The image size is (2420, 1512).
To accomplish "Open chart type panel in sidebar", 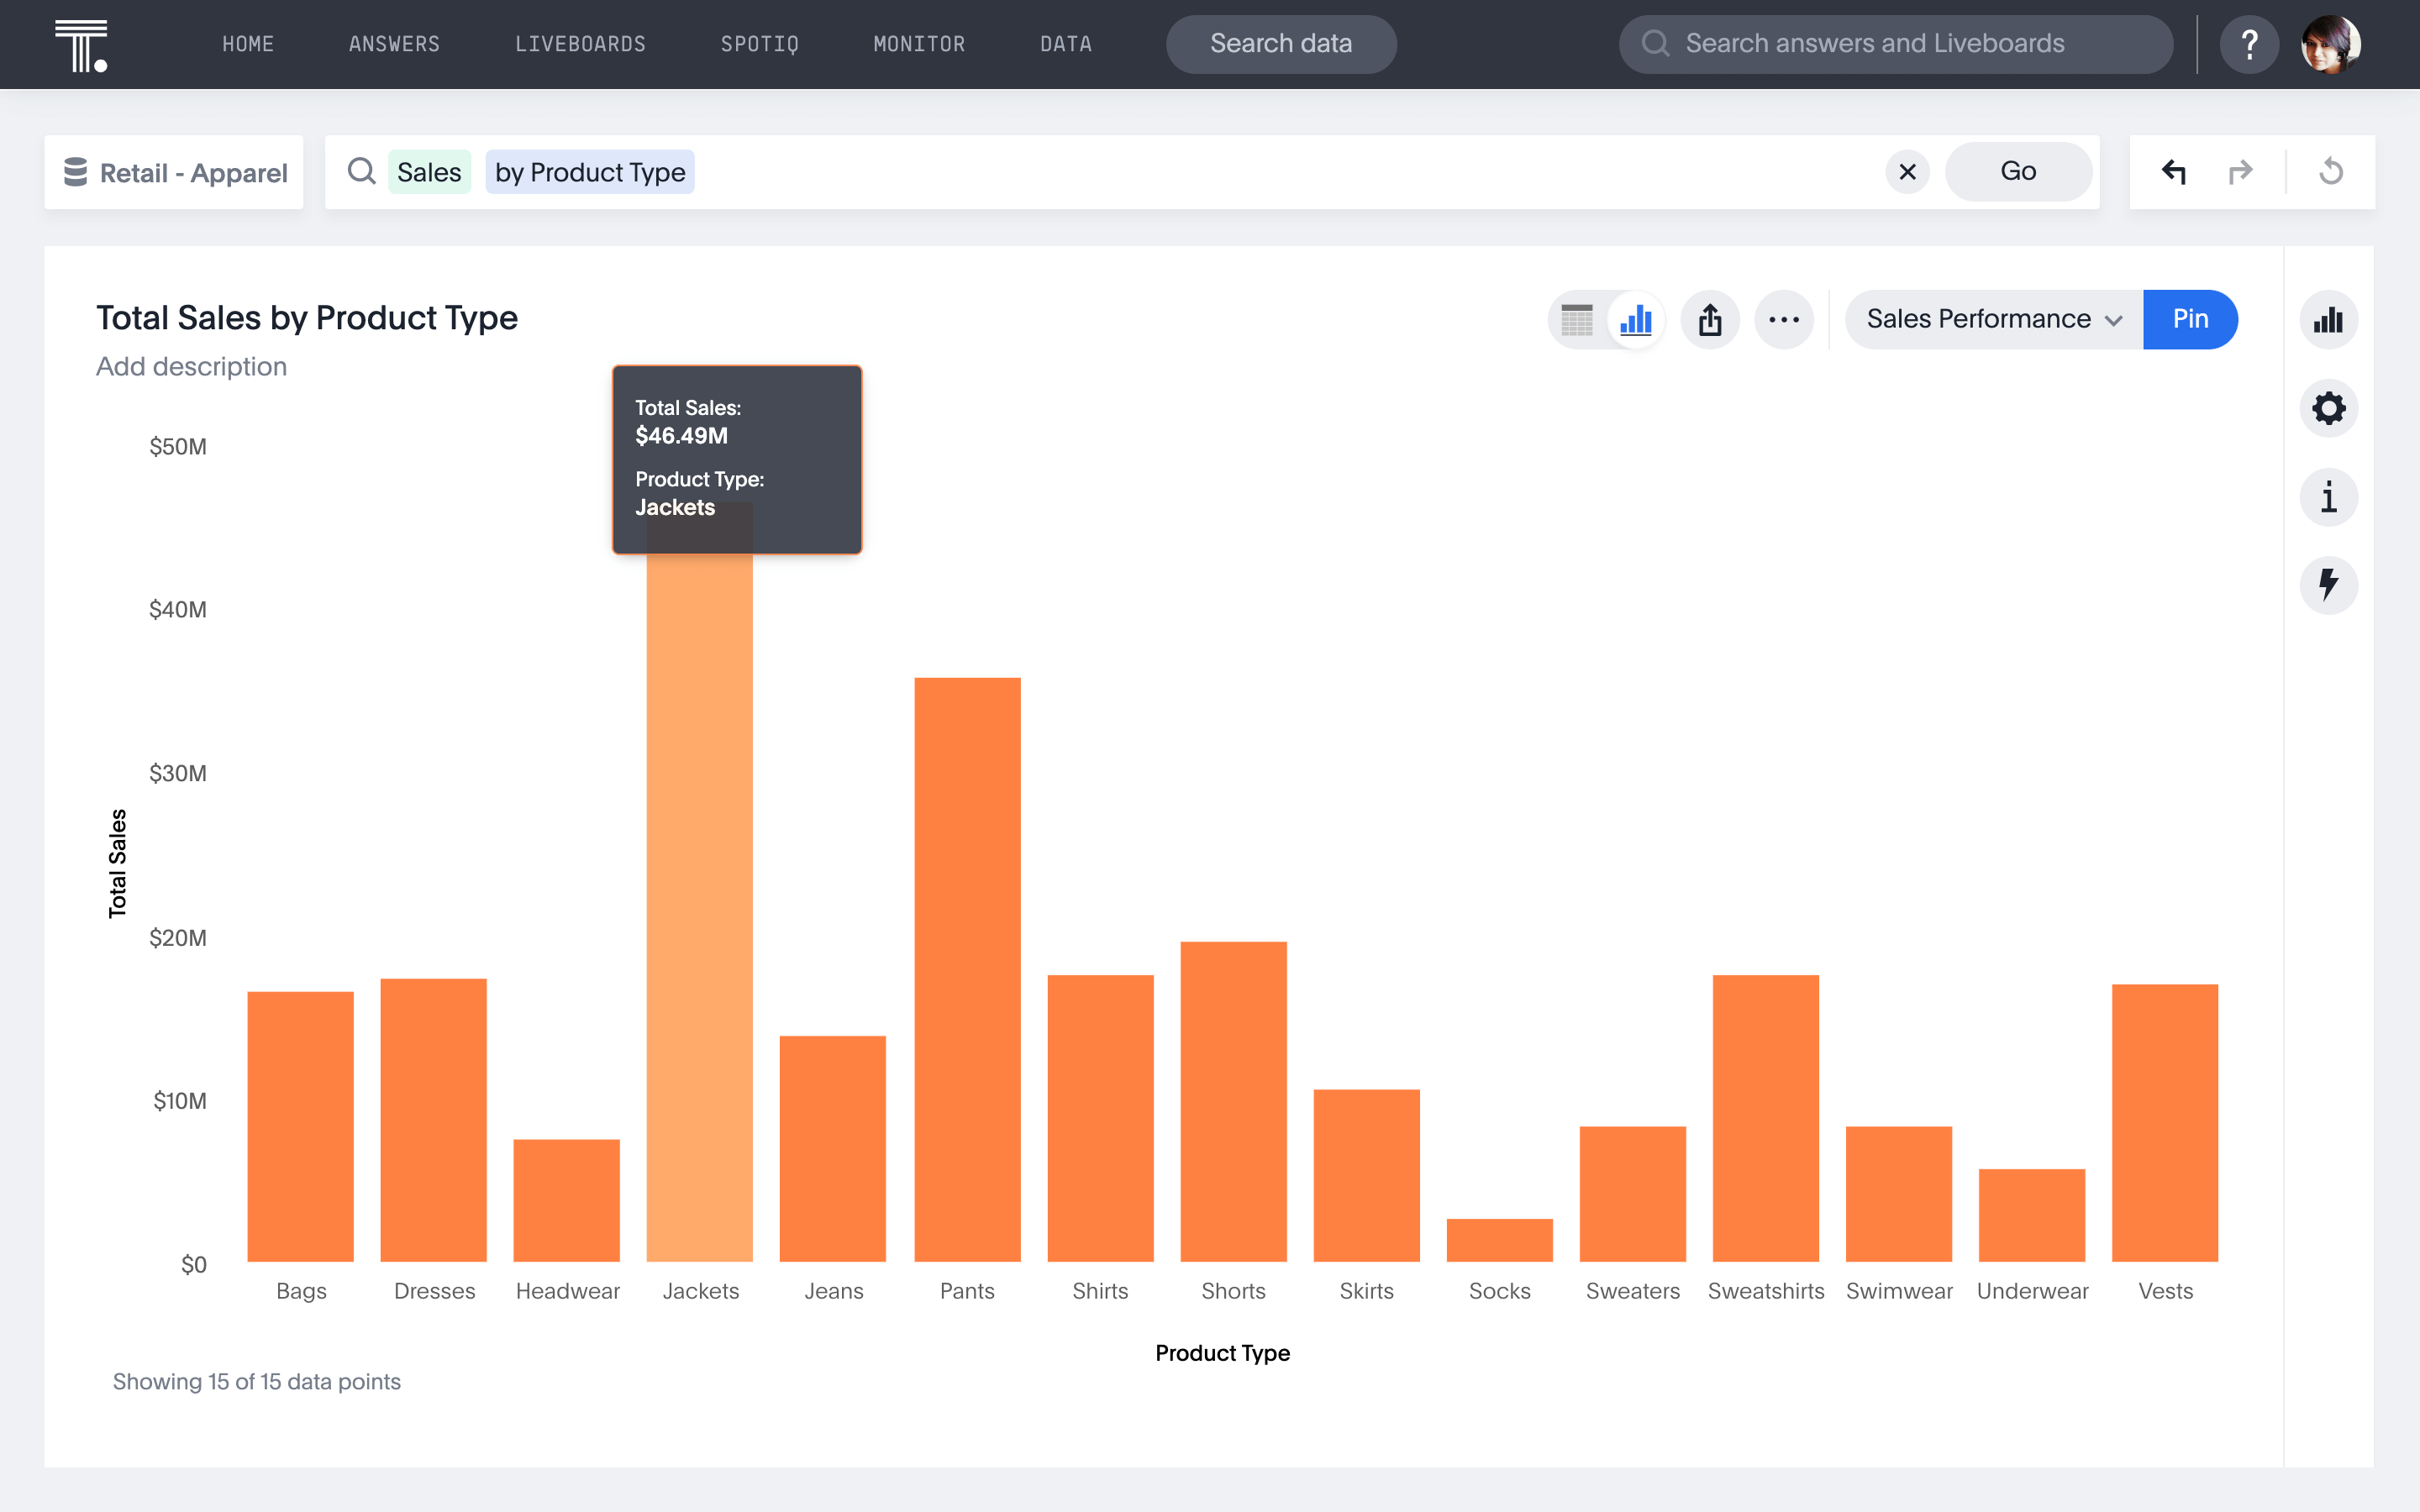I will point(2328,320).
